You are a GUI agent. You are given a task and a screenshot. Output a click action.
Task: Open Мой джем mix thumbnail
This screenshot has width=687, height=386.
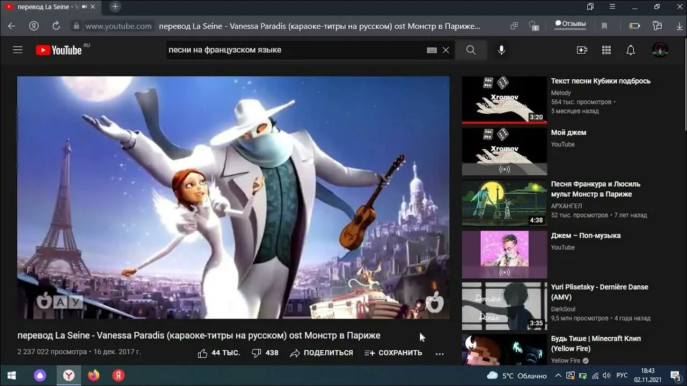click(x=505, y=151)
